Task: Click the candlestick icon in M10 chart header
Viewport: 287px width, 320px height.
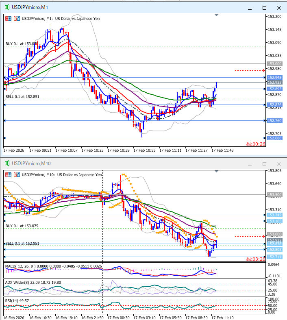Action: pos(16,174)
